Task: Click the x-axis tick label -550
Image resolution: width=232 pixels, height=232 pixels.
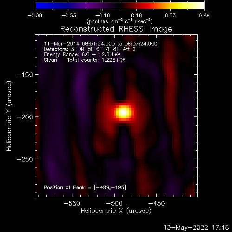Action: [x=72, y=203]
